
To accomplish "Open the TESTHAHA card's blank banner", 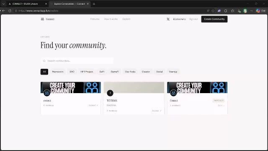I will coord(134,88).
